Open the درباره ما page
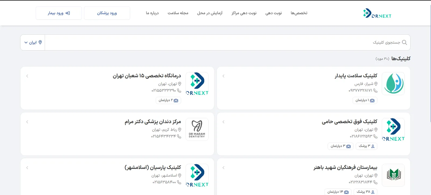Screen dimensions: 431x195 click(152, 13)
